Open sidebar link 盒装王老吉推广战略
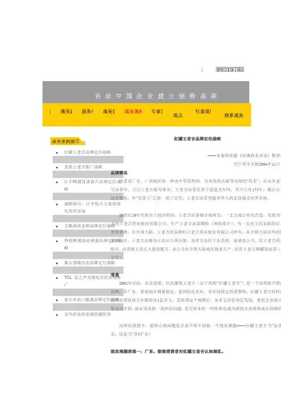 point(83,167)
